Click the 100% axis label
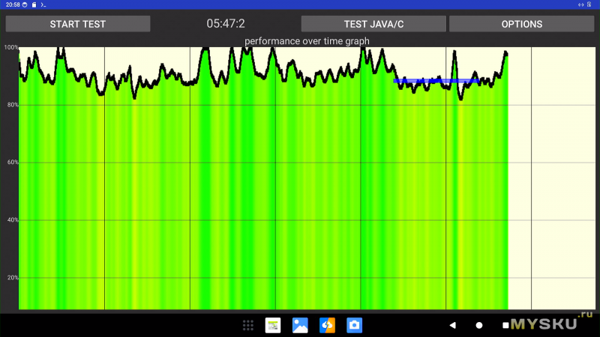600x337 pixels. 10,47
